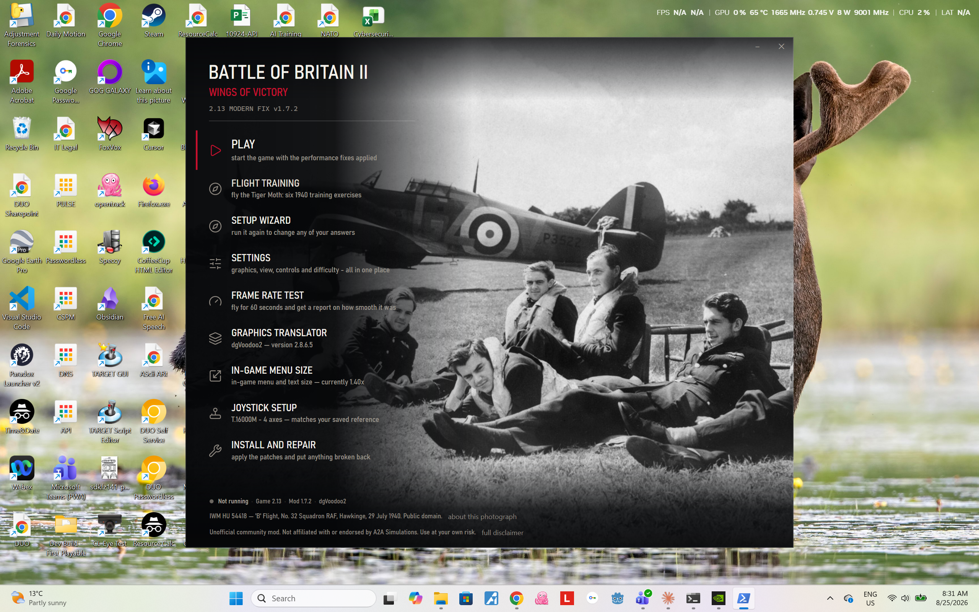Open the volume control in system tray

tap(905, 598)
